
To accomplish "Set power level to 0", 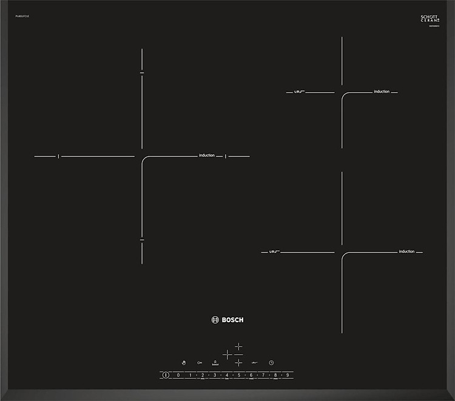I will coord(178,376).
